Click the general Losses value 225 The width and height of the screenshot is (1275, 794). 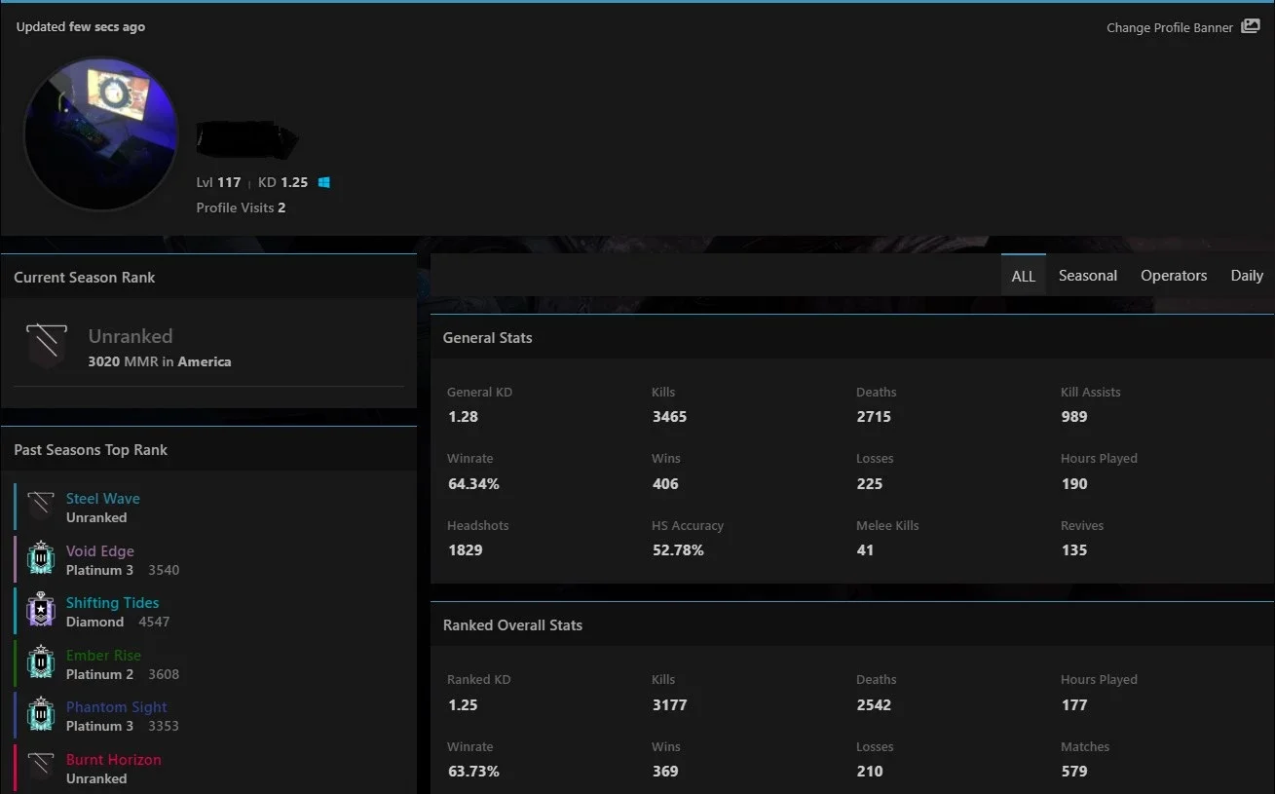pyautogui.click(x=870, y=483)
